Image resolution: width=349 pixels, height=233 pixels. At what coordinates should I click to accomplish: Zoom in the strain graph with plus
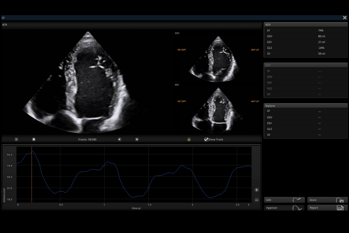[x=257, y=190]
